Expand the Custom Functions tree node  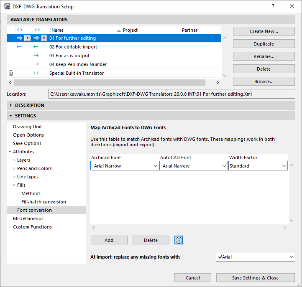(10, 227)
